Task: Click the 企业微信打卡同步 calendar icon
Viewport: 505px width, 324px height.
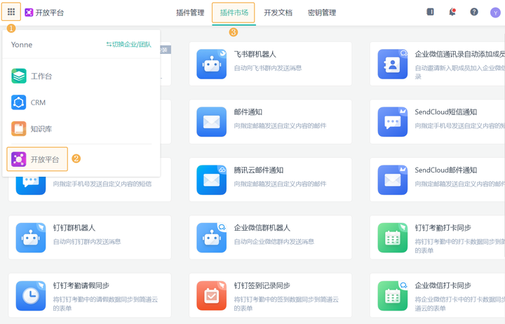Action: pyautogui.click(x=393, y=296)
